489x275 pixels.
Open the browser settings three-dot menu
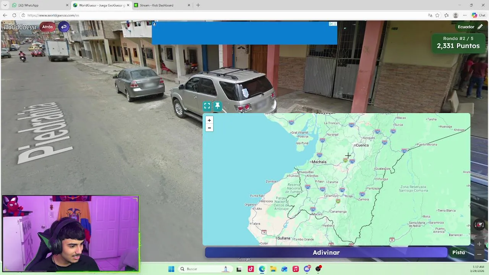(465, 15)
